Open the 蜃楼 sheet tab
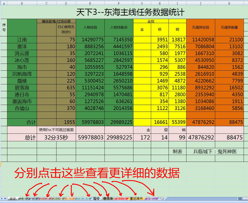 click(x=96, y=199)
